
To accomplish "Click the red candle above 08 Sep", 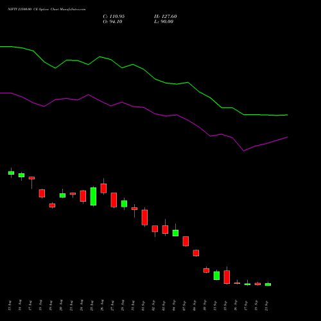I will [x=196, y=253].
